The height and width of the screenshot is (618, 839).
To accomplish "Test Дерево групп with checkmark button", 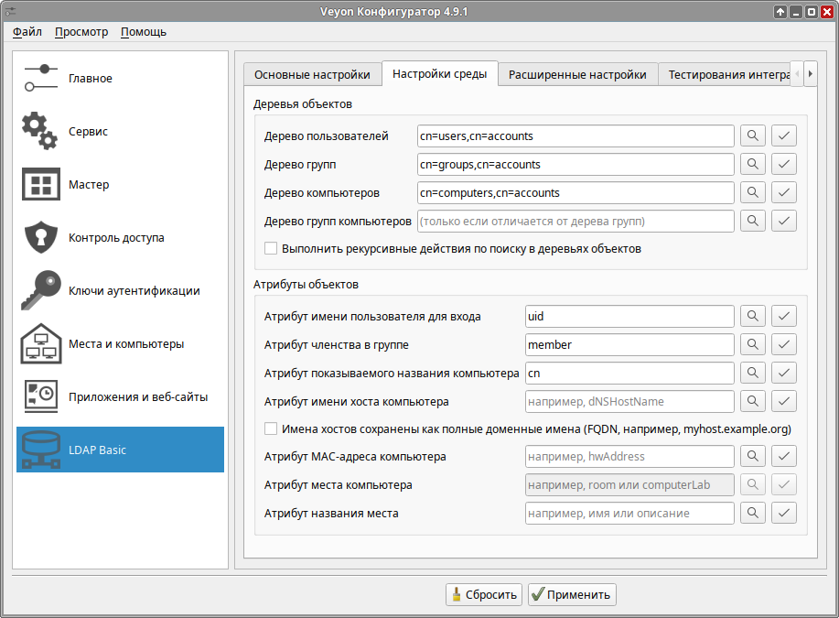I will tap(783, 165).
